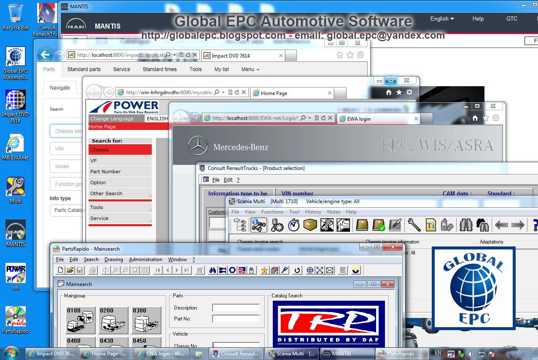Click the gear tools icon in Impact DVD browser

360,55
